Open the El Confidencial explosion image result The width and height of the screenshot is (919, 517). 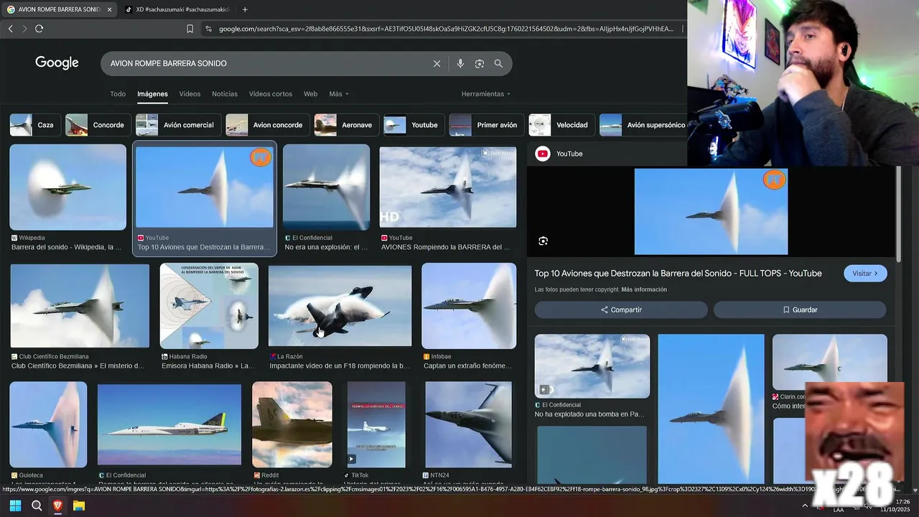click(326, 187)
